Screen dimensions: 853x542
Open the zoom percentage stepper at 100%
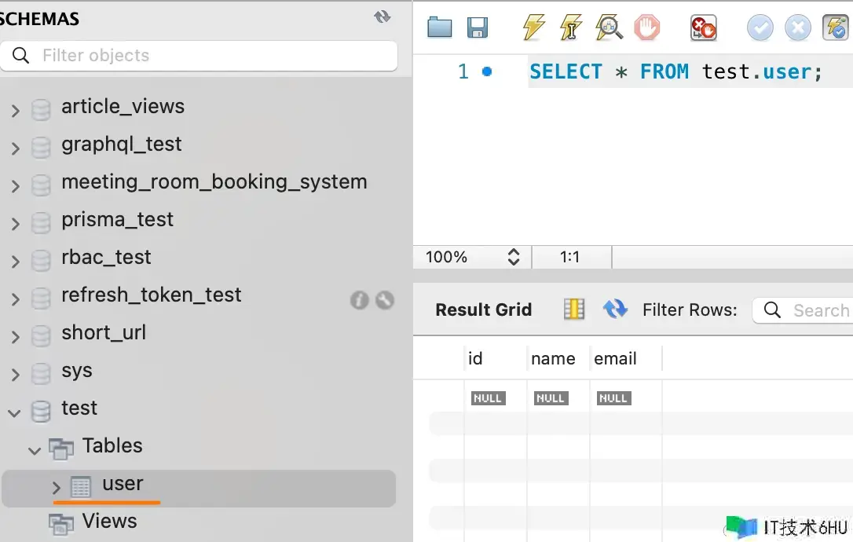(514, 257)
